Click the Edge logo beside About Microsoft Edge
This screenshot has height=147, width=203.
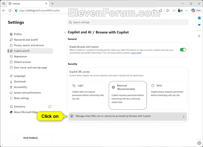coord(11,112)
